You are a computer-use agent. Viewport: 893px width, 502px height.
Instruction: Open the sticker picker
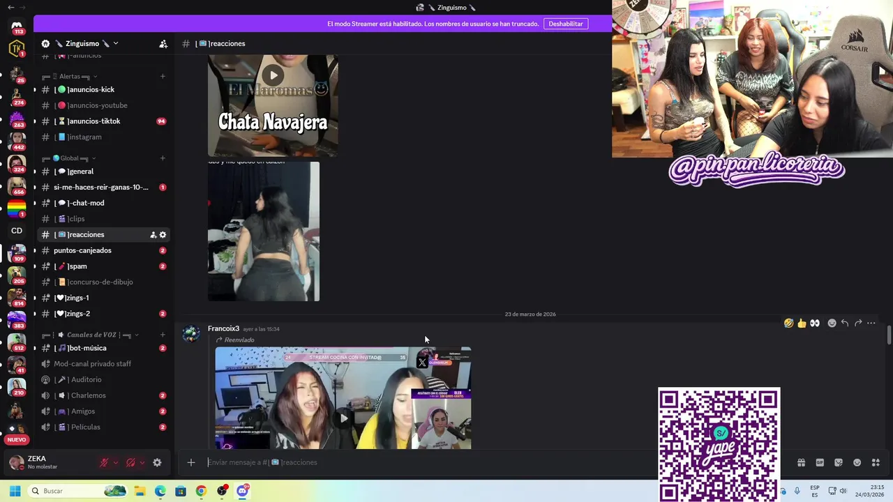click(x=839, y=462)
